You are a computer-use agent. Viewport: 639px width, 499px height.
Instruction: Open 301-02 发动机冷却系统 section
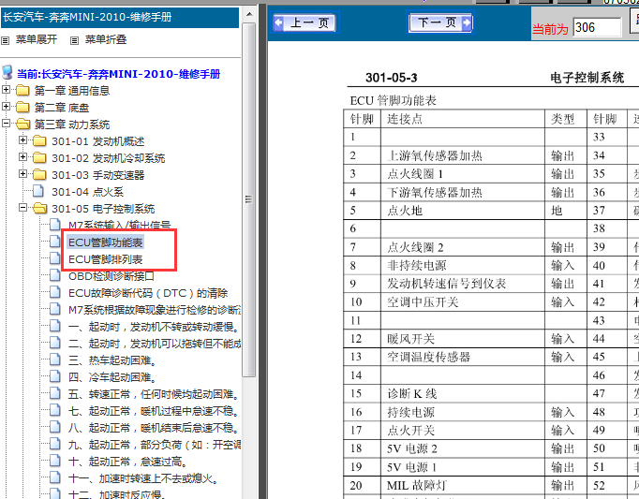click(x=109, y=158)
